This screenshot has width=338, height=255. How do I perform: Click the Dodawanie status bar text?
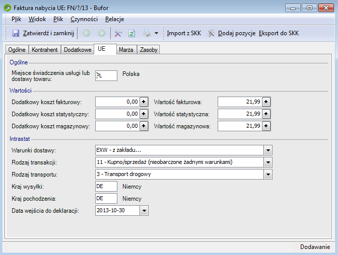pos(315,247)
